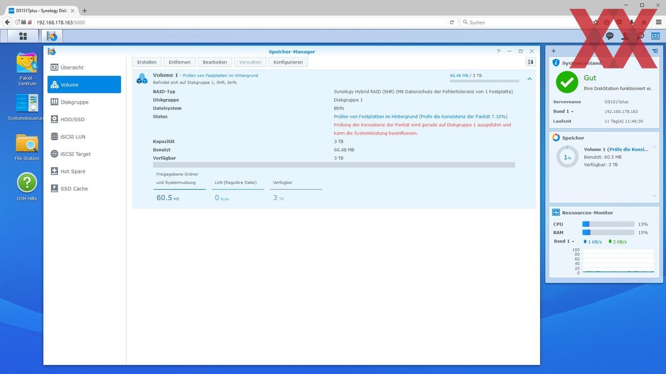
Task: Click the Konfigurieren button
Action: (288, 62)
